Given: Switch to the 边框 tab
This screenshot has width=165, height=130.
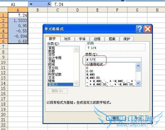Looking at the screenshot, I should [x=97, y=39].
